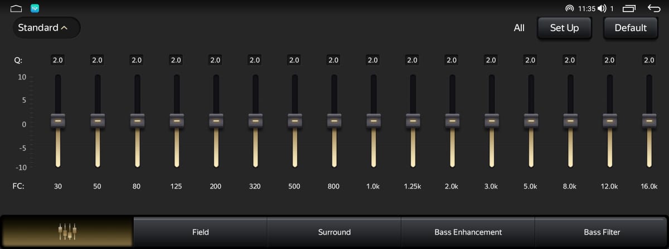Open the Bass Filter tab
Viewport: 669px width, 249px height.
[602, 232]
